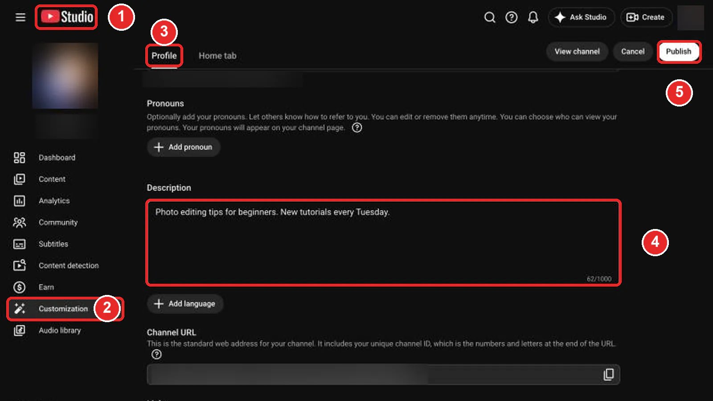
Task: Click the Create button
Action: tap(646, 17)
